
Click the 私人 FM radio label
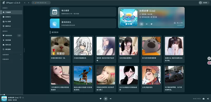[x=178, y=23]
